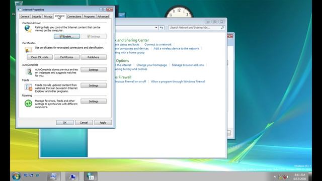Viewport: 322px width, 181px height.
Task: Click the Search Network and Internet field
Action: click(196, 28)
